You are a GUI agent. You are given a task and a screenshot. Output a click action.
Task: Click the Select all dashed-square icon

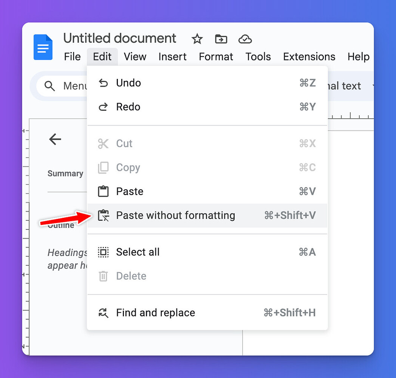103,252
